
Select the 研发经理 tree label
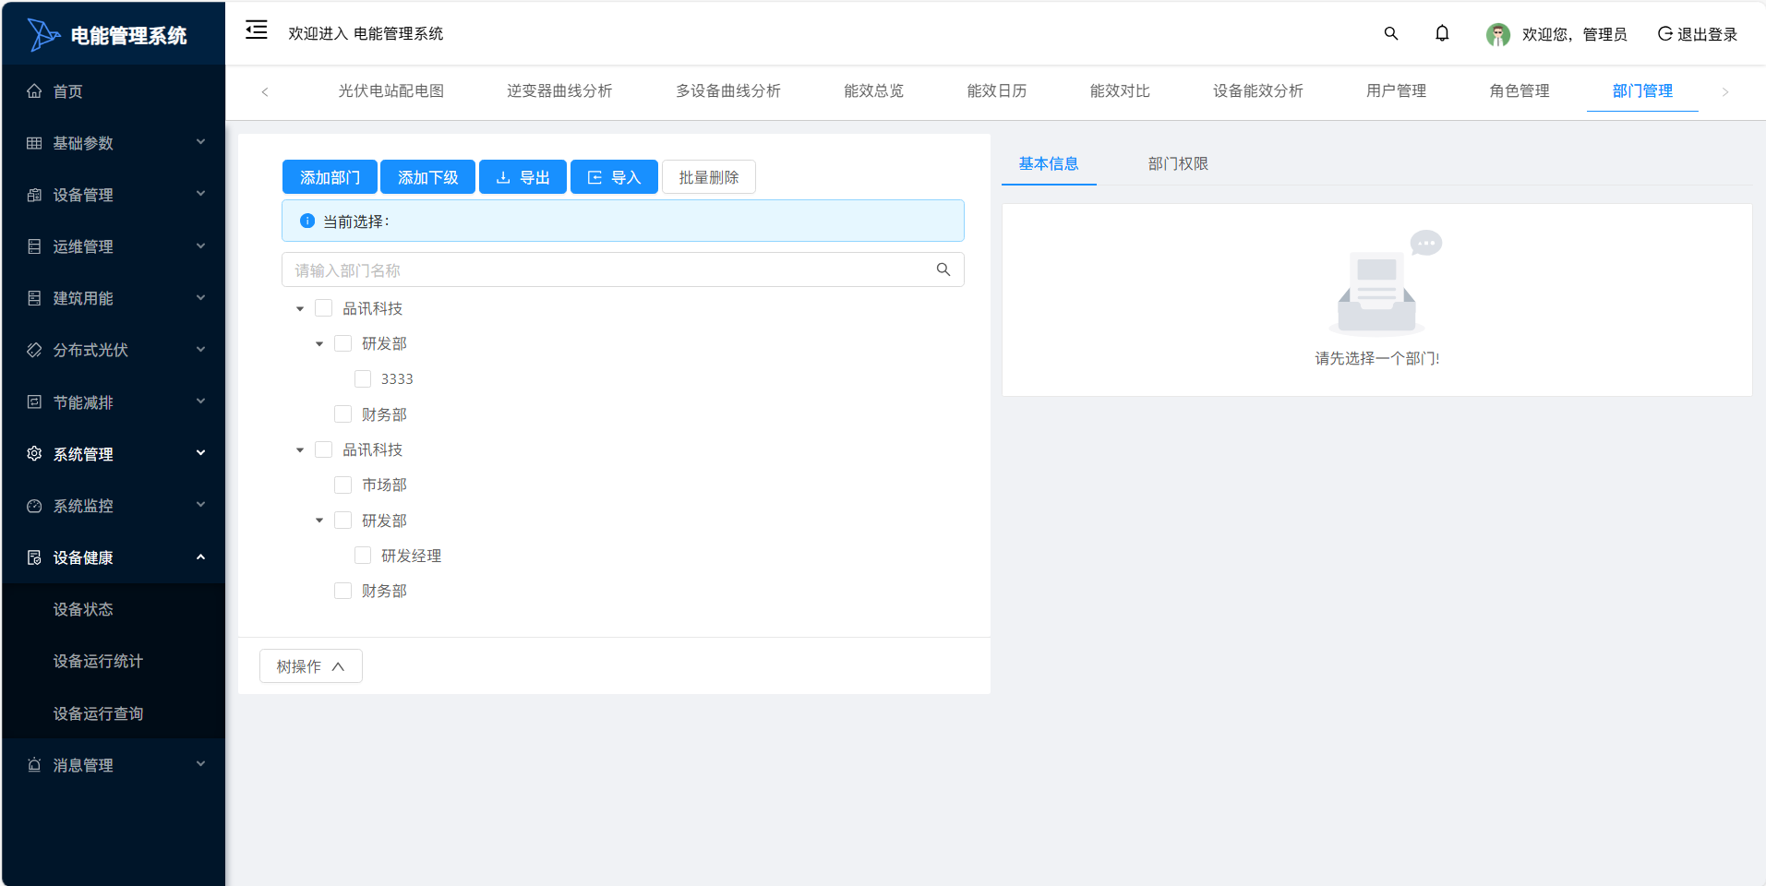pyautogui.click(x=411, y=556)
